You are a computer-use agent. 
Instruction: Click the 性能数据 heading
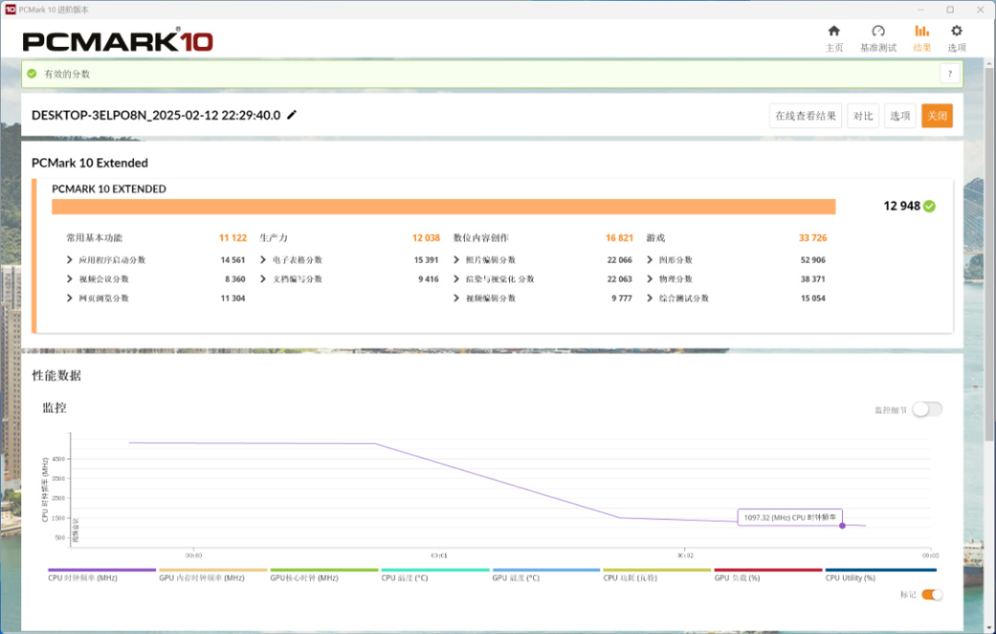(x=56, y=375)
